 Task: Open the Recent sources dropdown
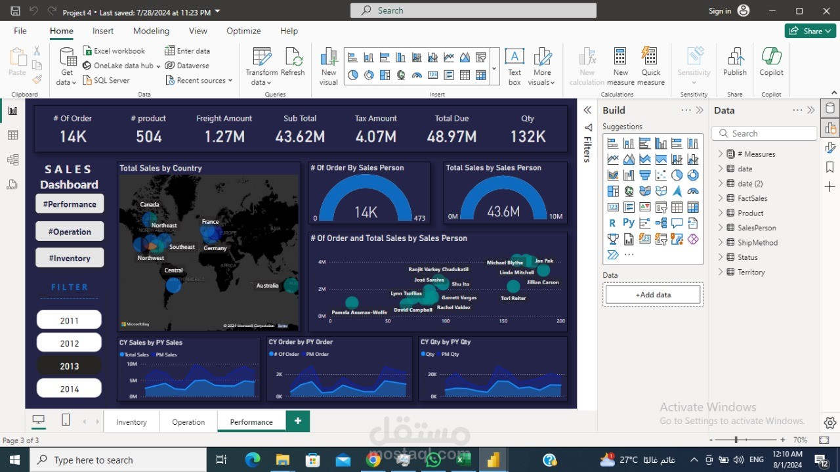pos(198,80)
